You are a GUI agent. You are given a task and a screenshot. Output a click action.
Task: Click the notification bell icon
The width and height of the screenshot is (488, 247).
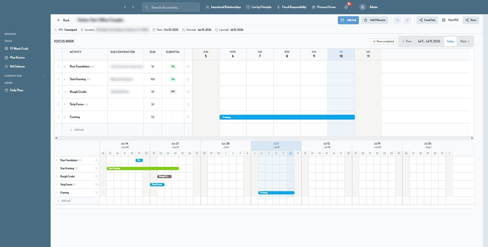tap(346, 7)
